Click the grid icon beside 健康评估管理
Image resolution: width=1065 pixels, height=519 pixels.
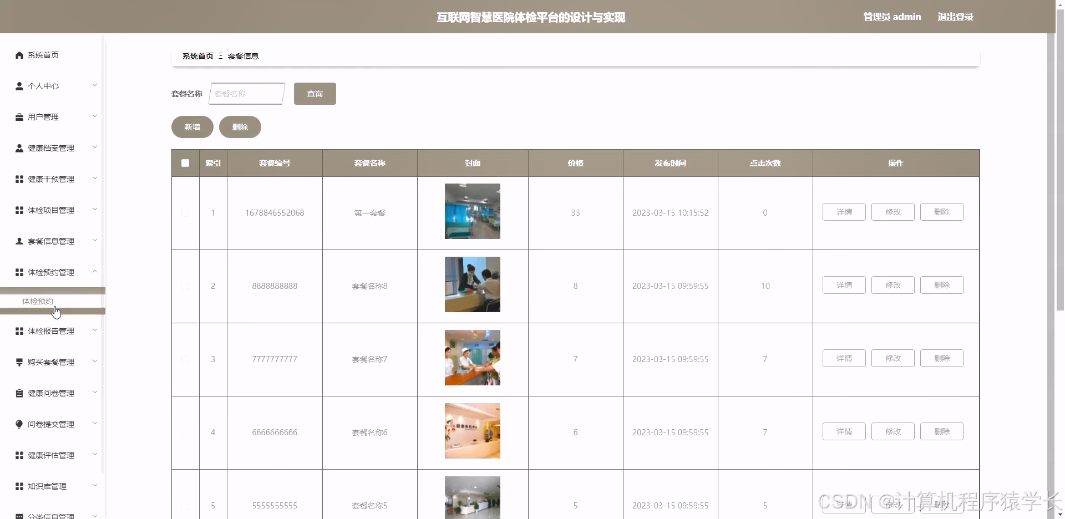pyautogui.click(x=19, y=455)
